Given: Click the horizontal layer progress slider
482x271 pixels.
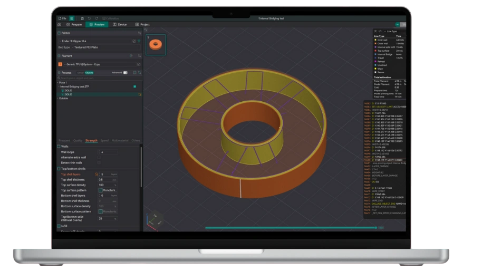Looking at the screenshot, I should [290, 228].
